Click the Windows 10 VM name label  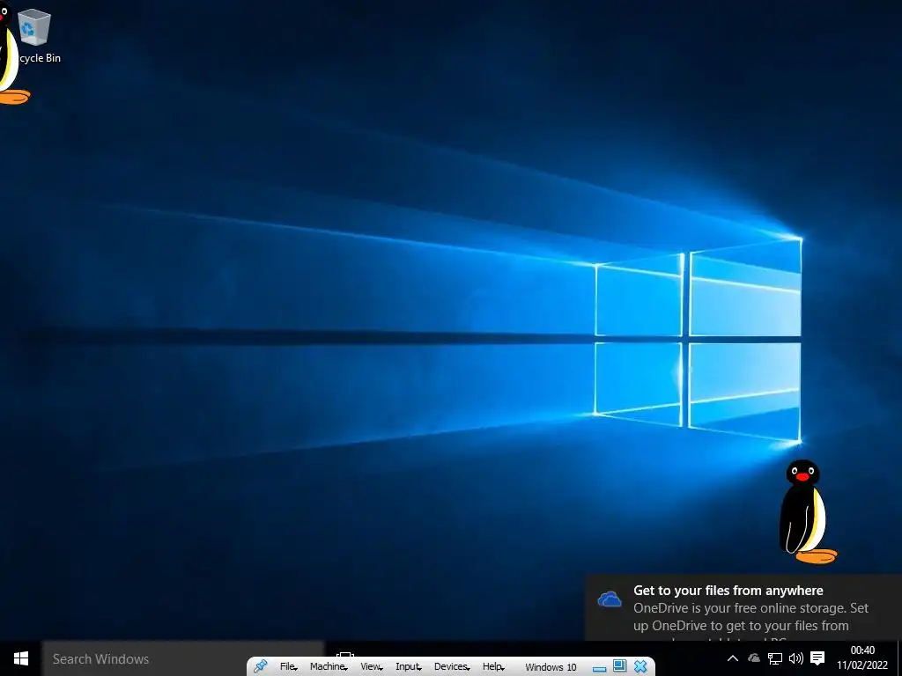click(551, 667)
